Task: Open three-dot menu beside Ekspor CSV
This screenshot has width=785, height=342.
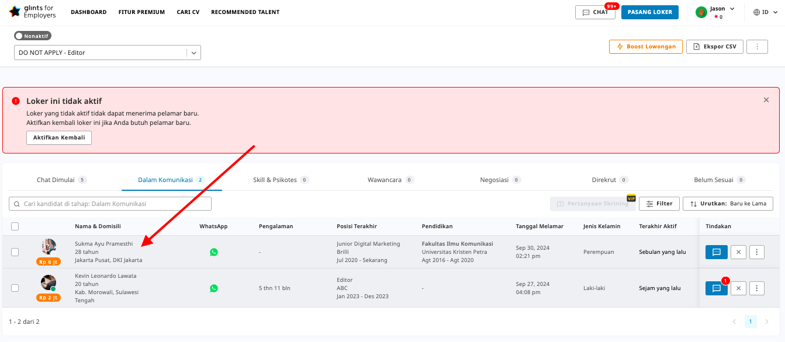Action: tap(758, 47)
